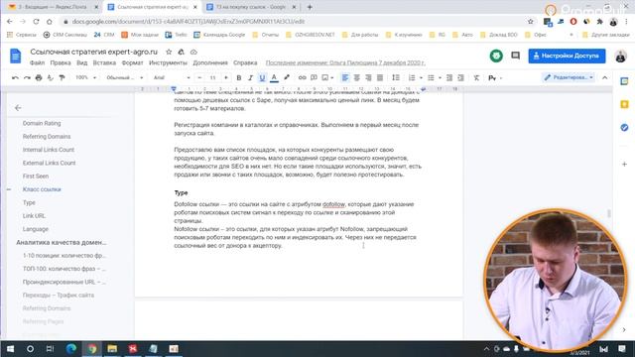Print the document
Image resolution: width=635 pixels, height=357 pixels.
(39, 77)
